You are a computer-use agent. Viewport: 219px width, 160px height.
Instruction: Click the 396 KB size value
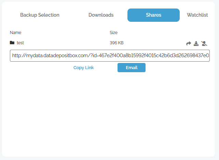coord(117,43)
